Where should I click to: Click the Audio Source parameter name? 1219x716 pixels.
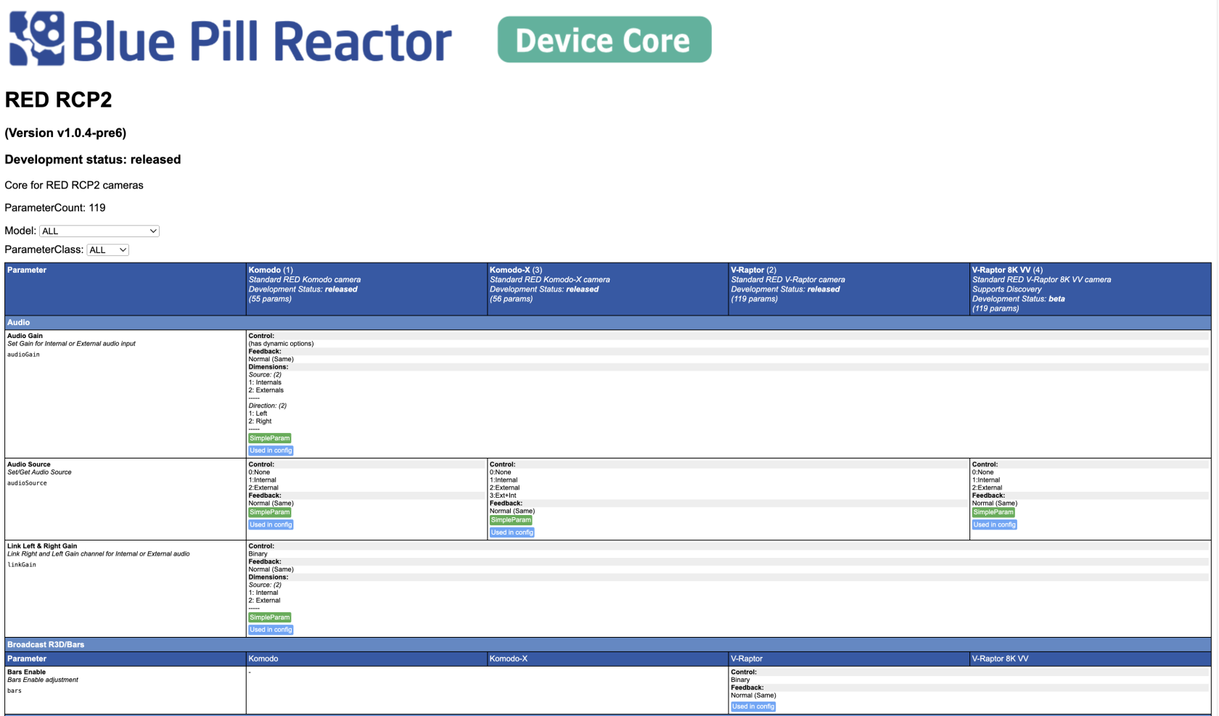click(29, 464)
